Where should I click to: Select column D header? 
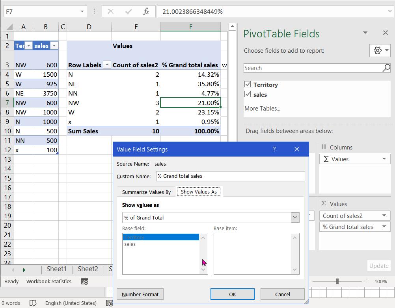coord(89,27)
